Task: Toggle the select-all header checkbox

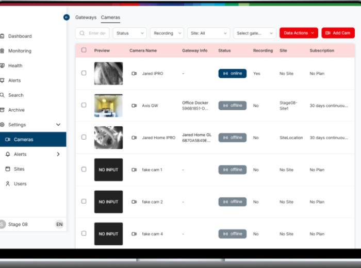Action: [x=84, y=50]
